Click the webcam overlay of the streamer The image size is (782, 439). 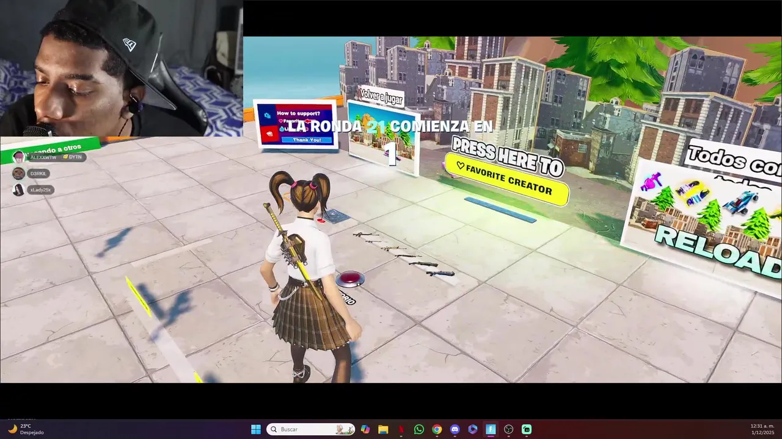[x=122, y=68]
